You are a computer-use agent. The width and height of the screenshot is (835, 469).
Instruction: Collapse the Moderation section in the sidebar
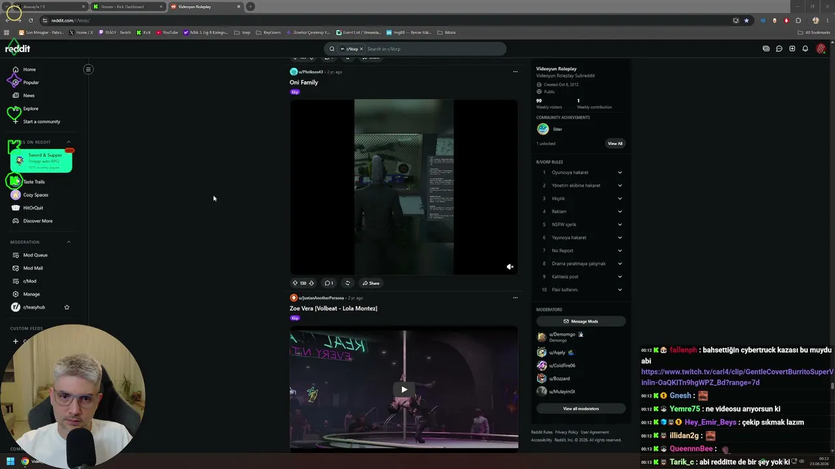click(68, 242)
